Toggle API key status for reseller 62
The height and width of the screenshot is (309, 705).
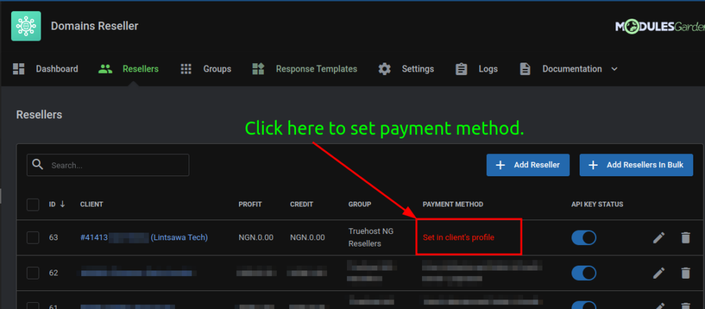coord(584,273)
